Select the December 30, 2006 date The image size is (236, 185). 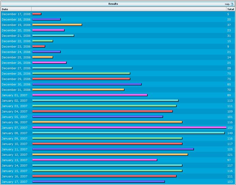pos(16,84)
